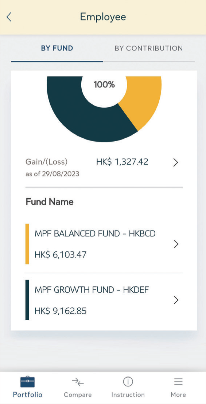Tap the Instruction info circle icon
Image resolution: width=206 pixels, height=404 pixels.
pos(128,382)
